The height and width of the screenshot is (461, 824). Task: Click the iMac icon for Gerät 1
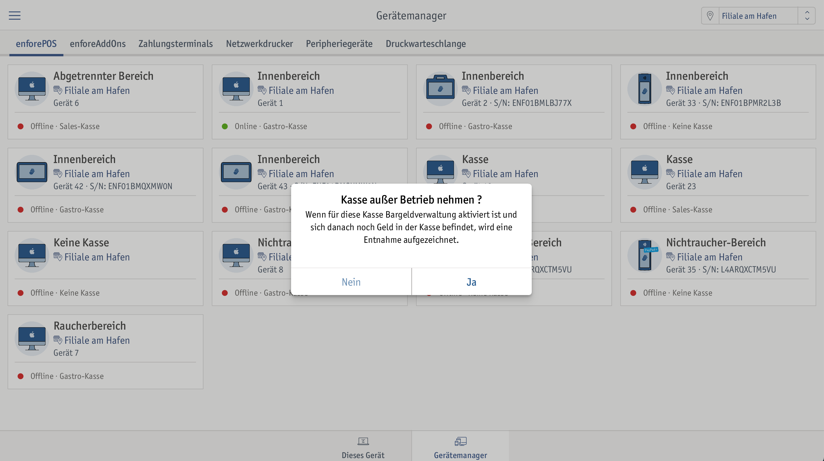pyautogui.click(x=236, y=89)
